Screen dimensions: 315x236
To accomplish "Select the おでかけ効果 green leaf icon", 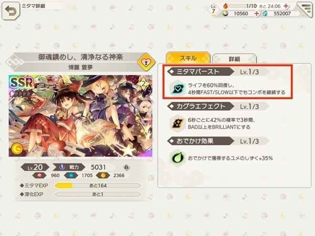I will click(177, 158).
